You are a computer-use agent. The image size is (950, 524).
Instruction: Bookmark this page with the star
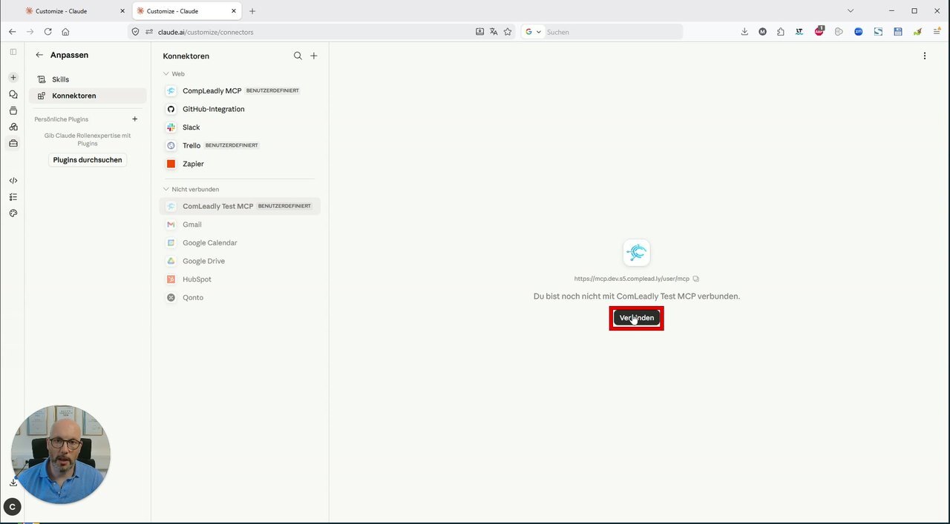tap(508, 32)
